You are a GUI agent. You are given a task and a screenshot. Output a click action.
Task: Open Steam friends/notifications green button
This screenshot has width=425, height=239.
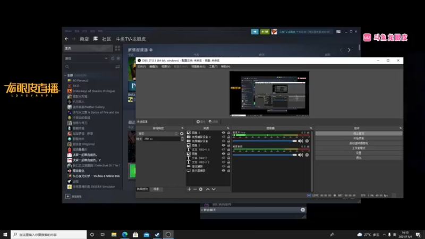(265, 32)
